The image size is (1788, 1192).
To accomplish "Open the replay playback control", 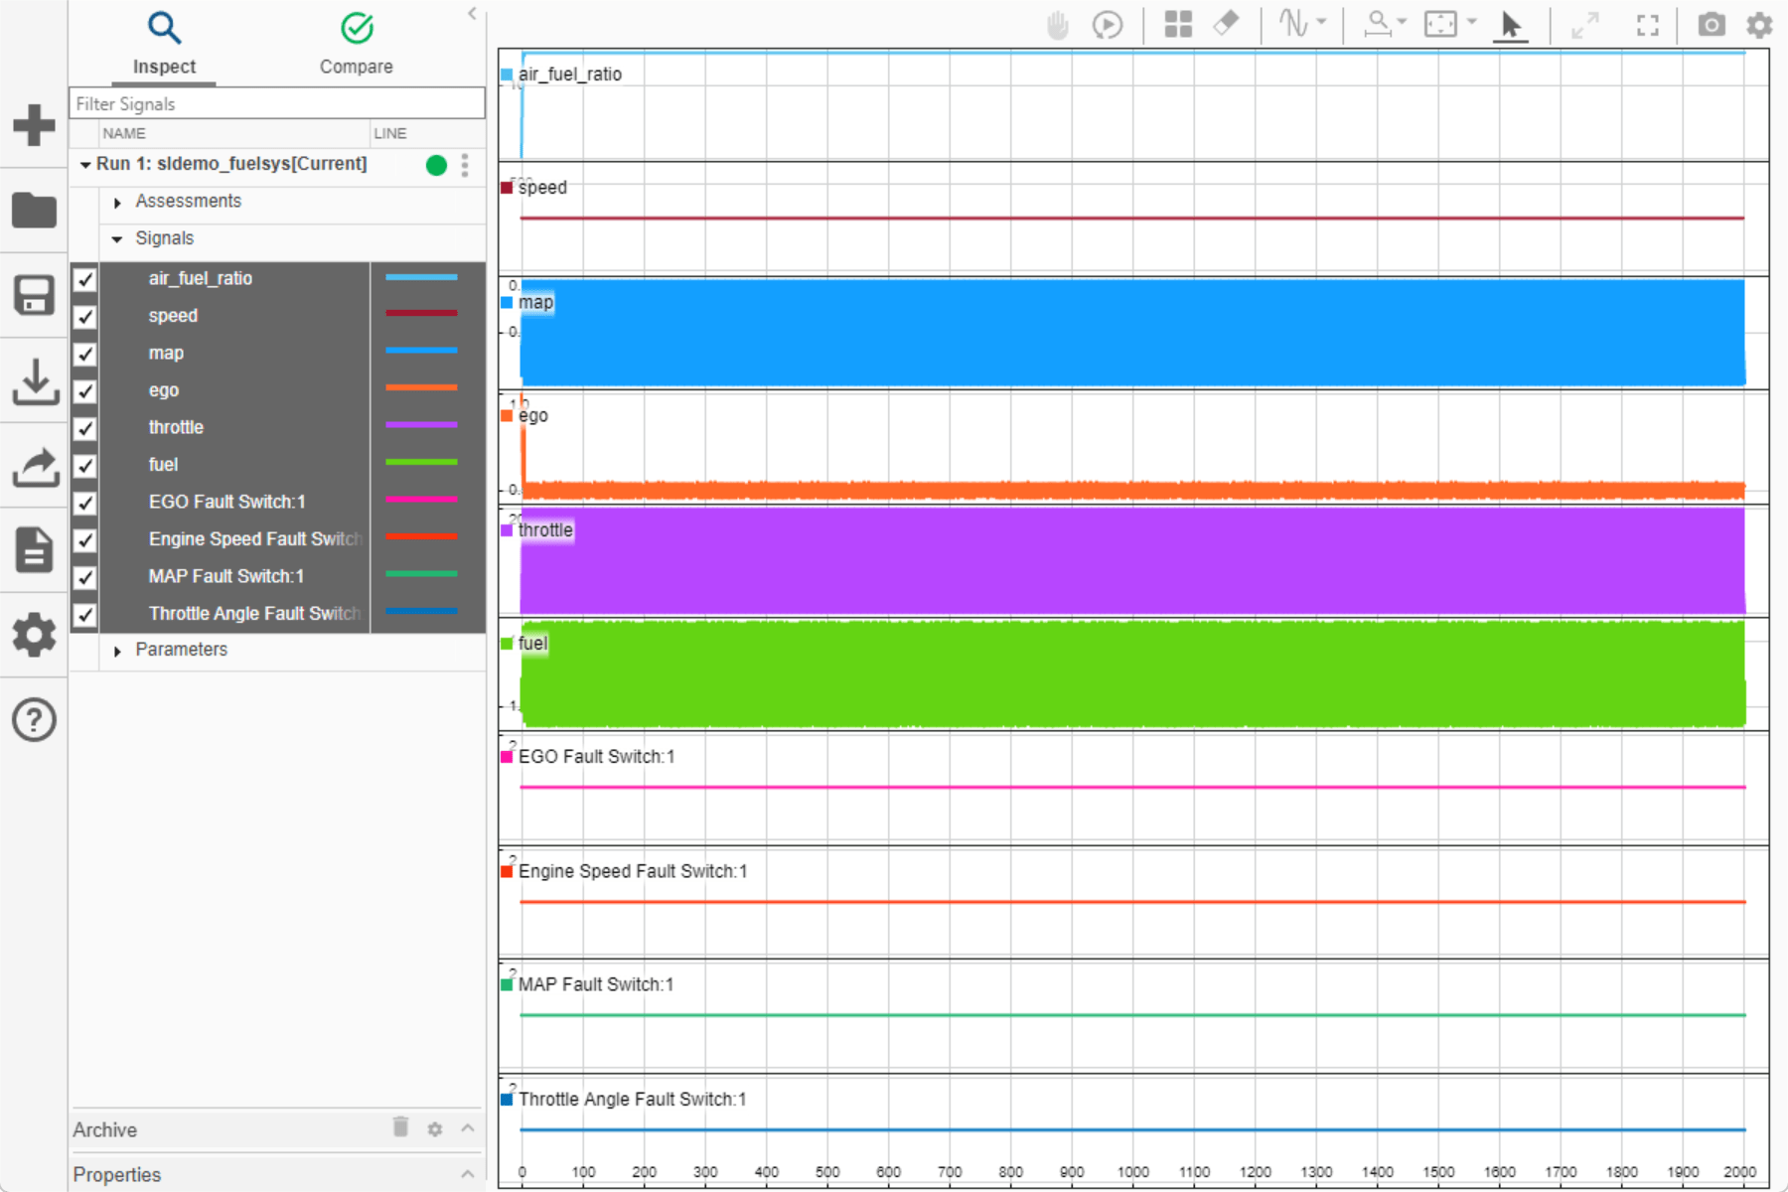I will [x=1107, y=25].
